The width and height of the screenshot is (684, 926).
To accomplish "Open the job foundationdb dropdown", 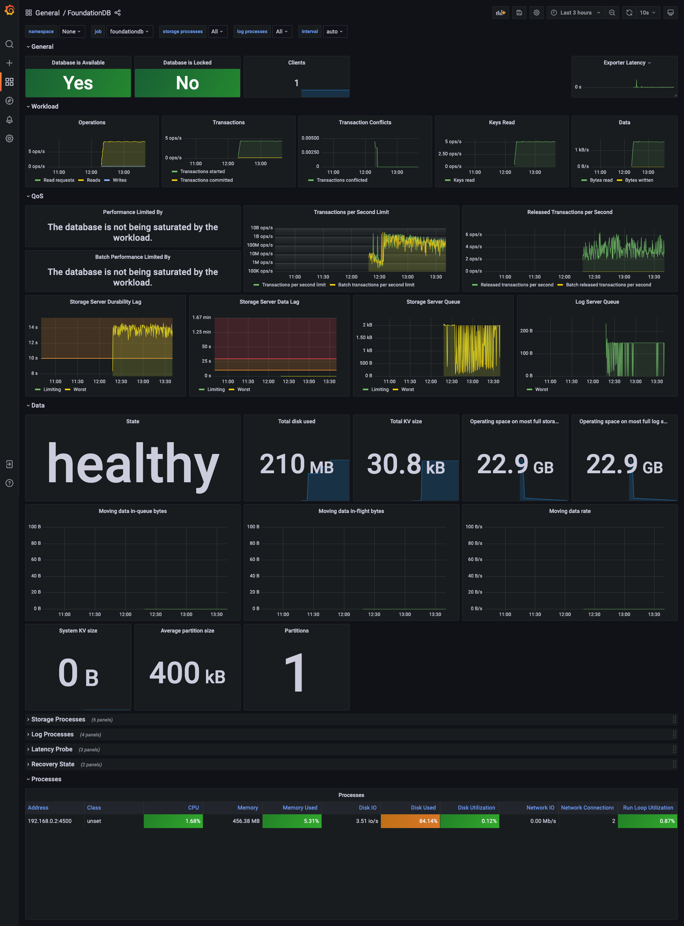I will pos(129,31).
